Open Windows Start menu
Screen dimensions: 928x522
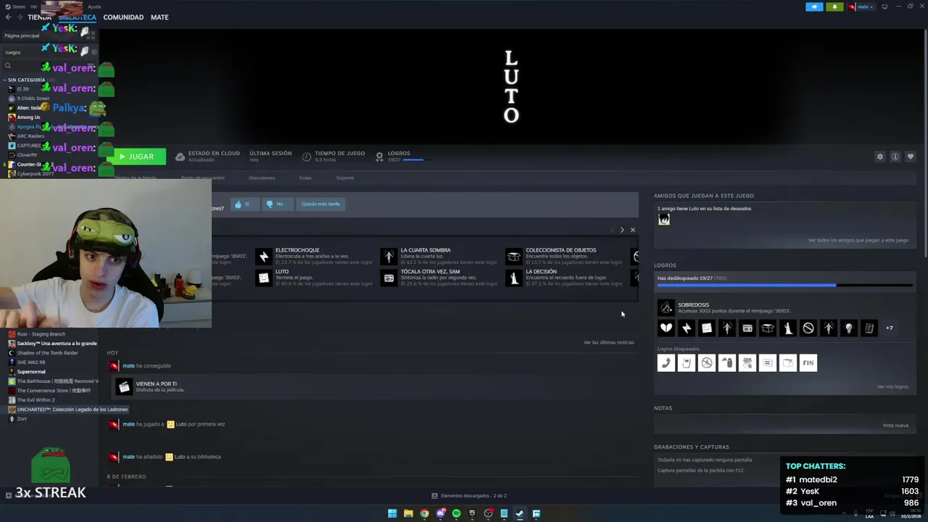click(392, 513)
